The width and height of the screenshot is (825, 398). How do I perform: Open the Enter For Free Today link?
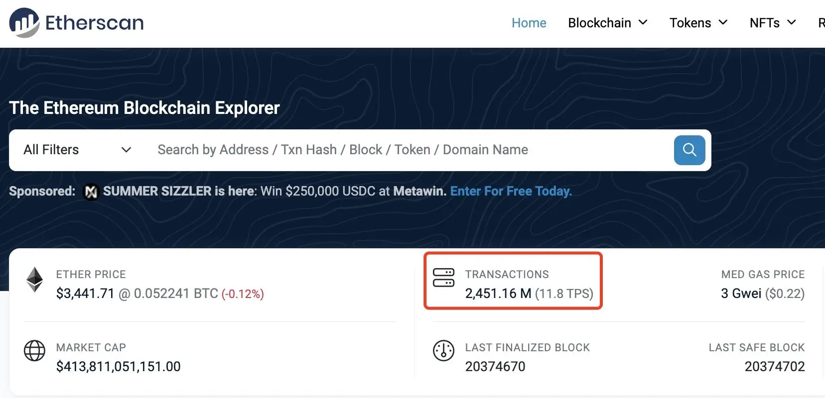click(511, 192)
